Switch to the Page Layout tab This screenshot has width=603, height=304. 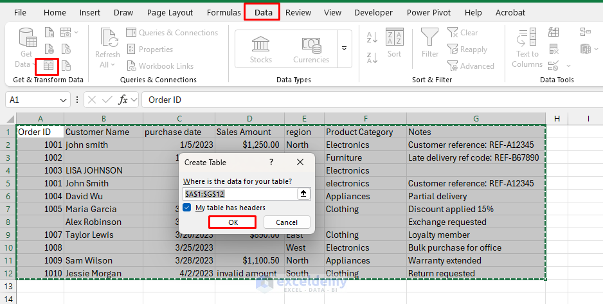click(170, 13)
